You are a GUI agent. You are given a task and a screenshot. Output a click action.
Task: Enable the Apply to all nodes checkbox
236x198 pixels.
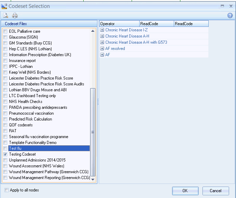pos(7,190)
